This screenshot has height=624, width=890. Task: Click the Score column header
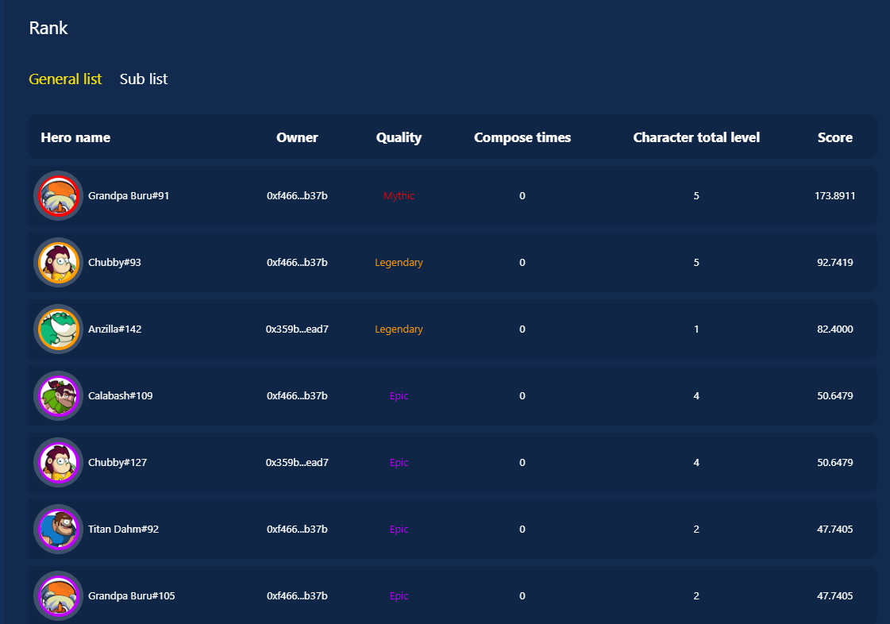(835, 137)
